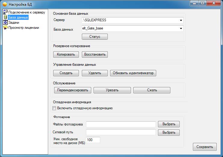This screenshot has height=157, width=223.
Task: Click the Задачи tasks icon
Action: pyautogui.click(x=5, y=23)
